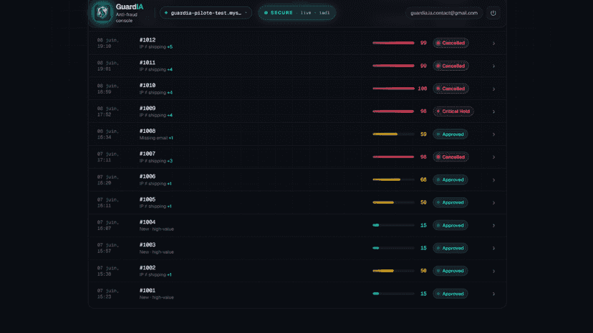593x333 pixels.
Task: Select order number #1005
Action: [148, 199]
